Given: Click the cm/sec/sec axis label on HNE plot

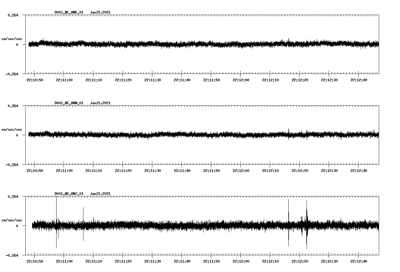Looking at the screenshot, I should pyautogui.click(x=12, y=39).
